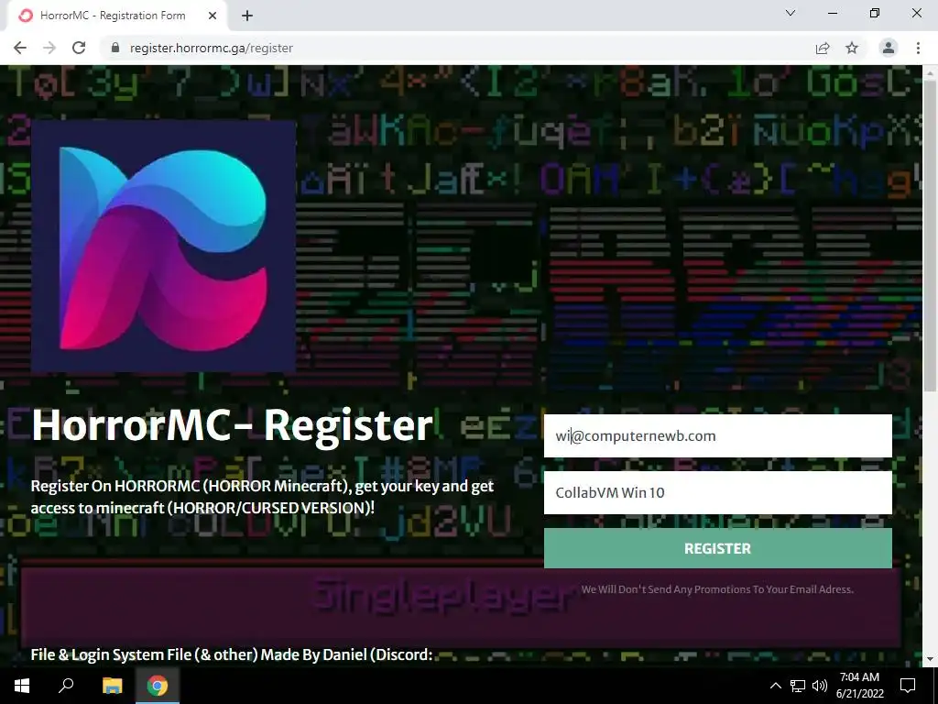Click the Register On HORRORMC description text
938x704 pixels.
[262, 497]
